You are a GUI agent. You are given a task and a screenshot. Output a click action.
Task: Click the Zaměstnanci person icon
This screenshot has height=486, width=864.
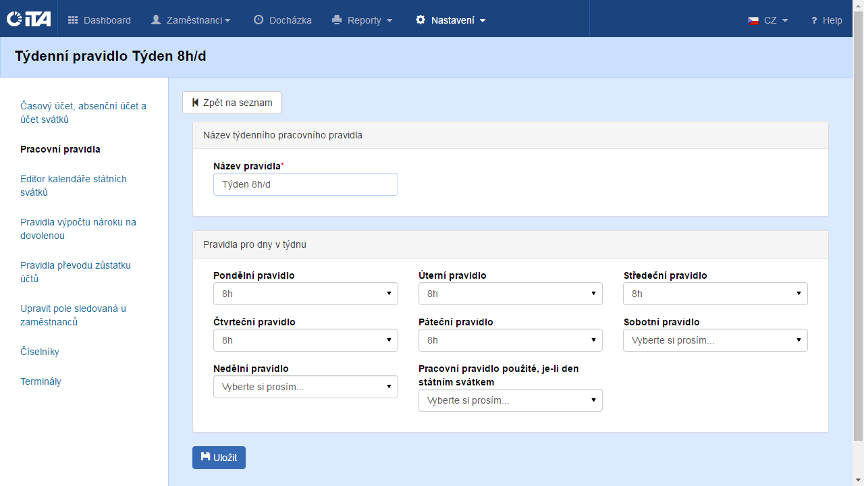[x=156, y=20]
